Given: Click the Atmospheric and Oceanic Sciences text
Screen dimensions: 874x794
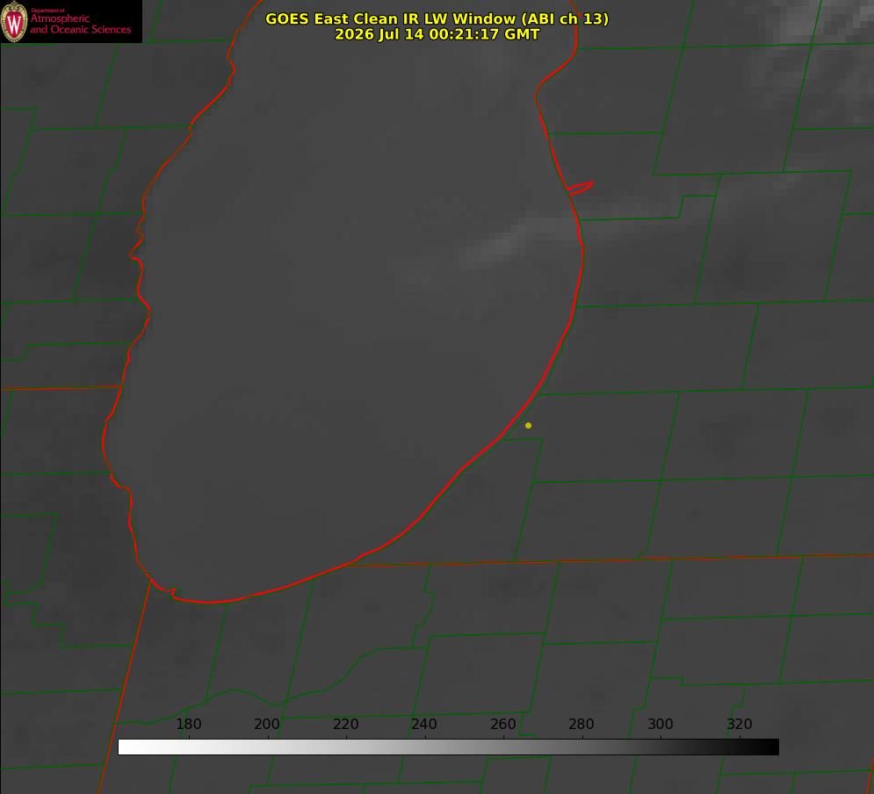Looking at the screenshot, I should tap(80, 24).
